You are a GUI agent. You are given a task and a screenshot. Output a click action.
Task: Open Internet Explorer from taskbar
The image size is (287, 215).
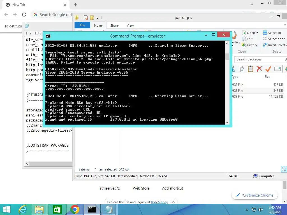23,209
